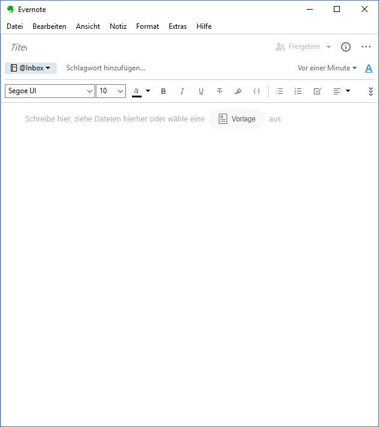Insert a checkbox to-do item
Viewport: 379px width, 427px height.
click(317, 91)
